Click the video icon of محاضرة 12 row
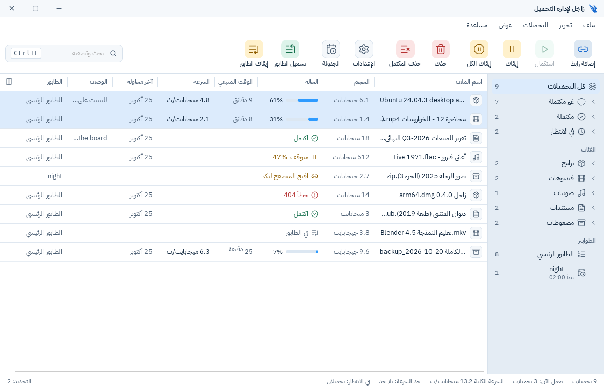604x389 pixels. [x=476, y=119]
